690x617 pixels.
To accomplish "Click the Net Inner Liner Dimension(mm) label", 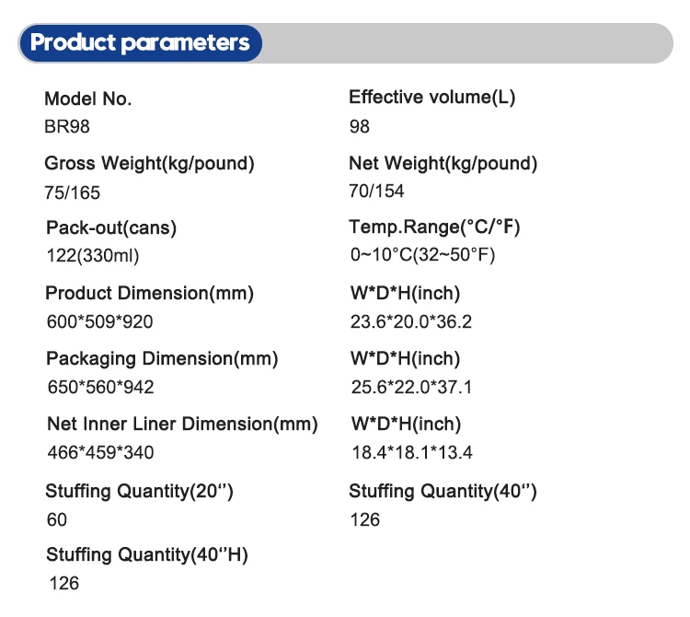I will click(182, 425).
